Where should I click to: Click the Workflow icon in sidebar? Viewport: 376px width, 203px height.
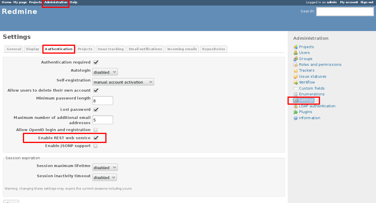[296, 82]
